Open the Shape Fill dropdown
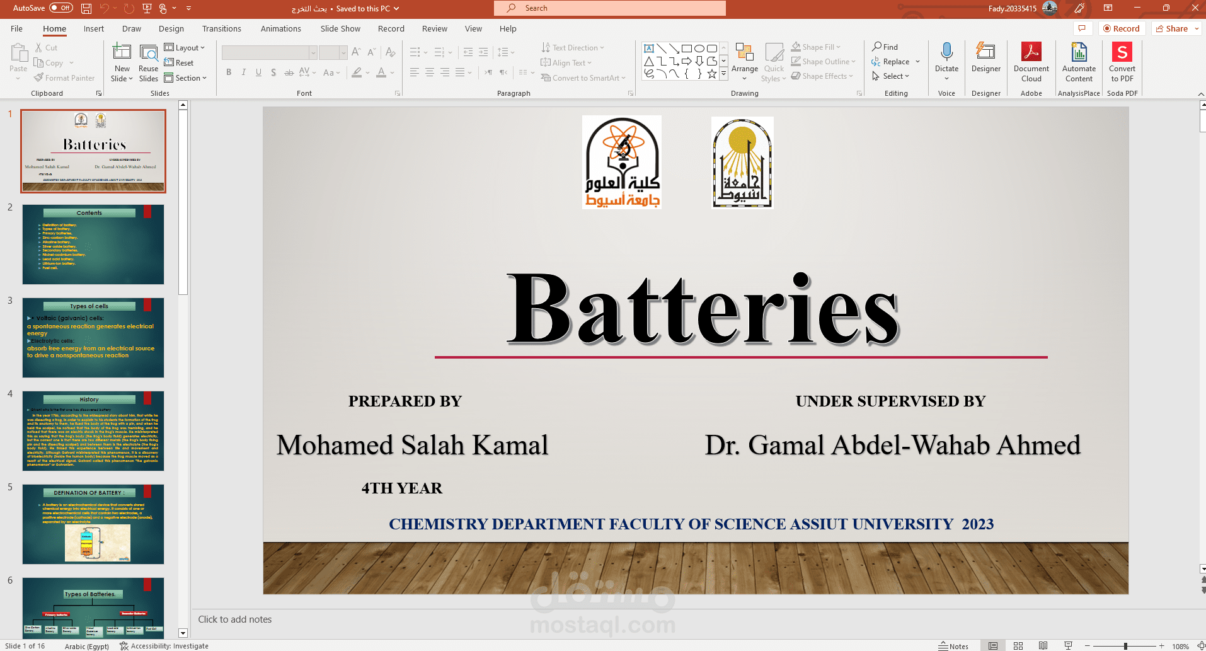 coord(816,47)
